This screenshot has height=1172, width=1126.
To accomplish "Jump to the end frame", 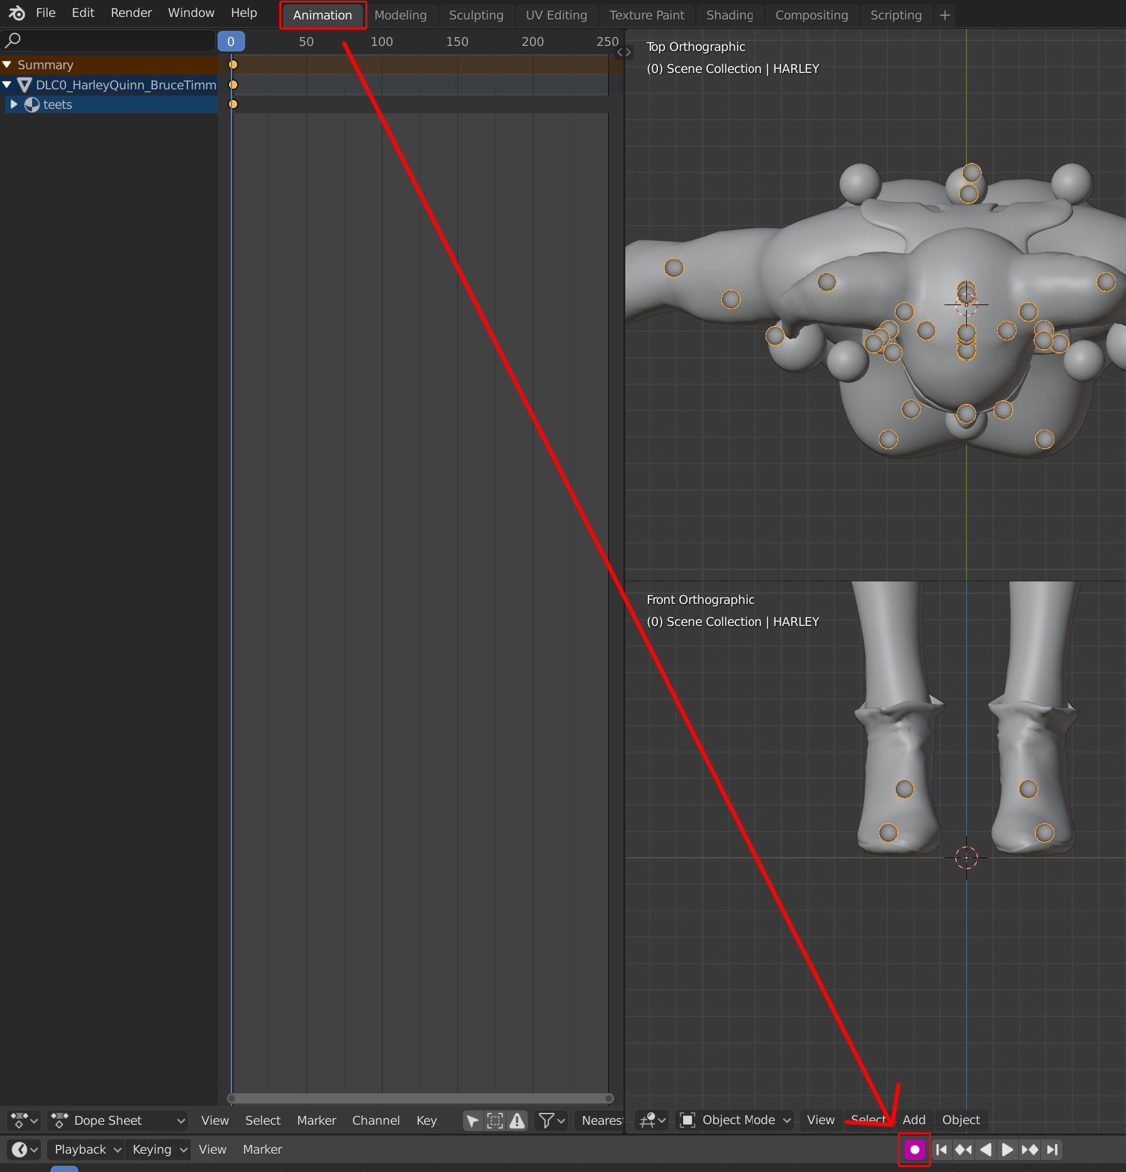I will (1052, 1150).
